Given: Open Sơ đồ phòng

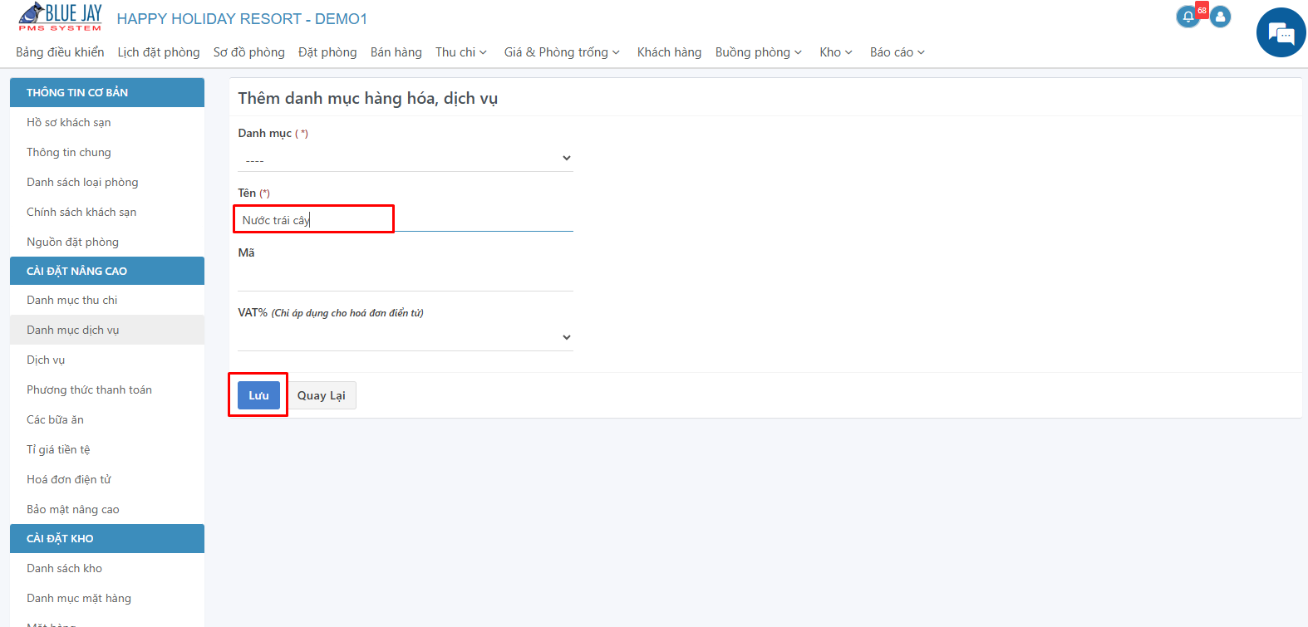Looking at the screenshot, I should click(x=249, y=52).
